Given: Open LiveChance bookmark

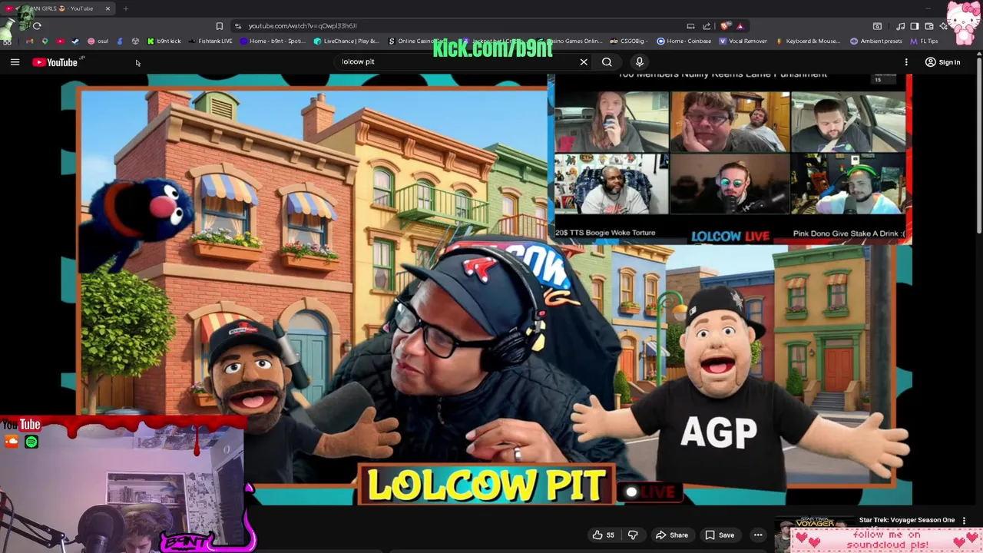Looking at the screenshot, I should point(346,41).
